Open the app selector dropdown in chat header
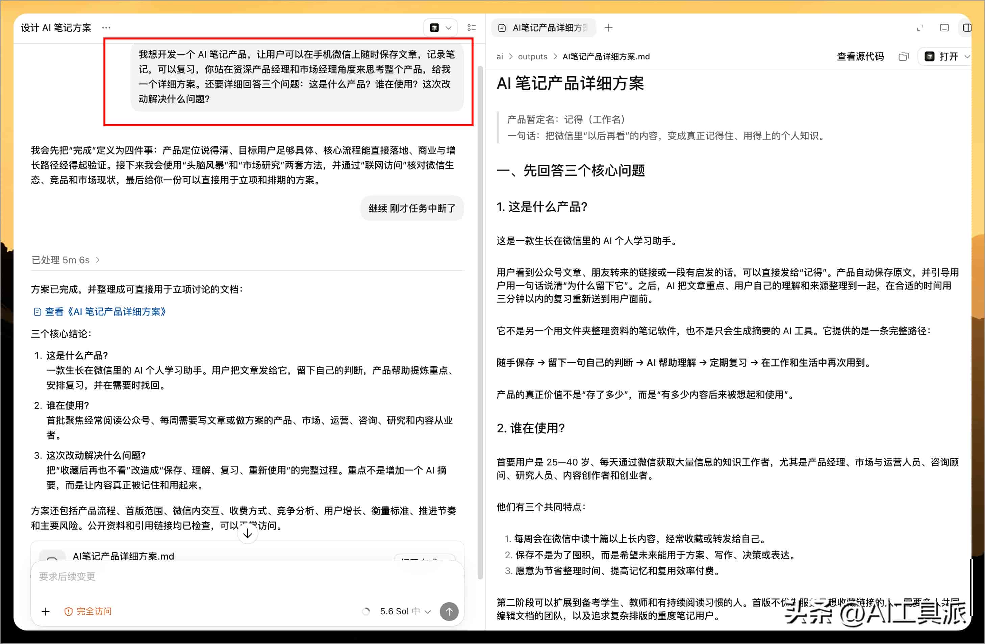 pyautogui.click(x=440, y=28)
